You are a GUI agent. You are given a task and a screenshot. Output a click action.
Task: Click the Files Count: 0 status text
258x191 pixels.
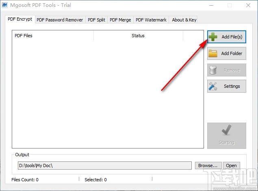25,180
